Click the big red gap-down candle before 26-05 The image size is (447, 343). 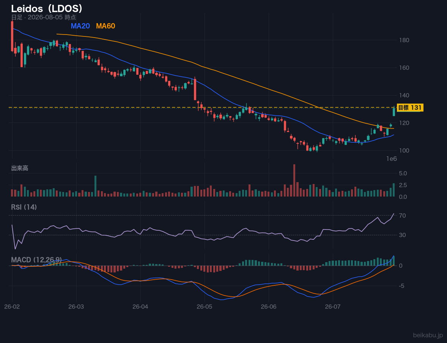coord(195,89)
